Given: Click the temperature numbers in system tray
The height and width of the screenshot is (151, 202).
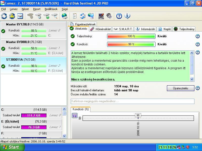Looking at the screenshot, I should pyautogui.click(x=167, y=147).
